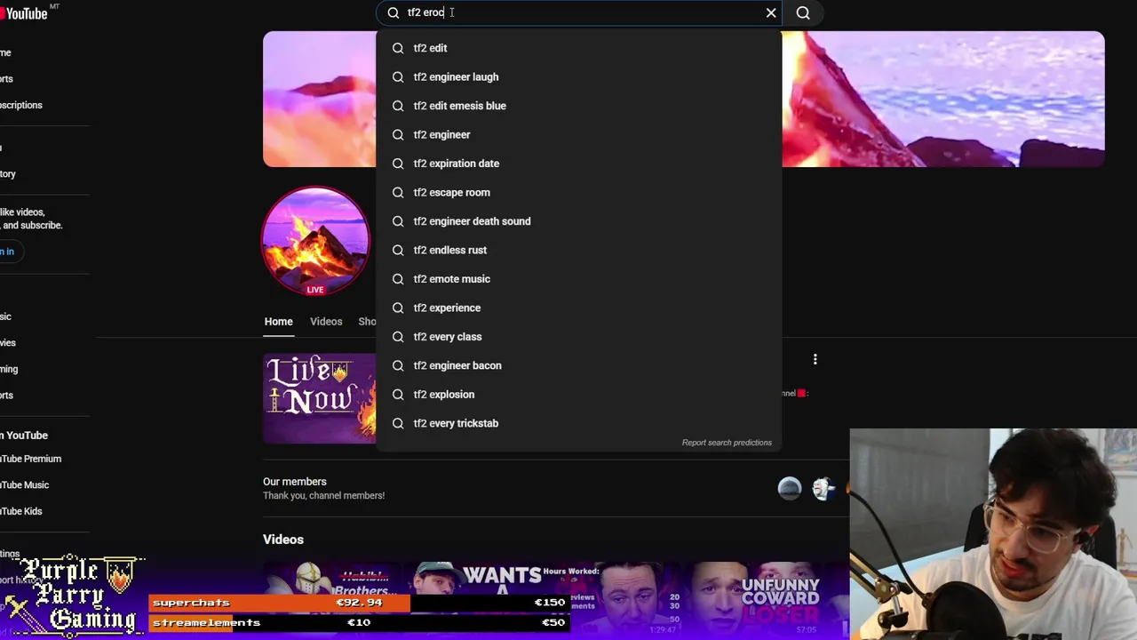Select suggestion 'tf2 expiration date'
Screen dimensions: 1137x640
[579, 164]
